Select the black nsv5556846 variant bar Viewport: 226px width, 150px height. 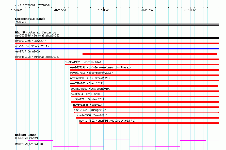117,38
